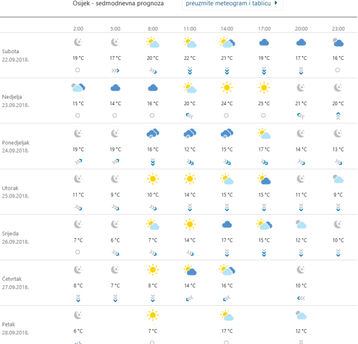Click the 25 °C temperature on Nedjelja
This screenshot has width=358, height=344.
[264, 103]
